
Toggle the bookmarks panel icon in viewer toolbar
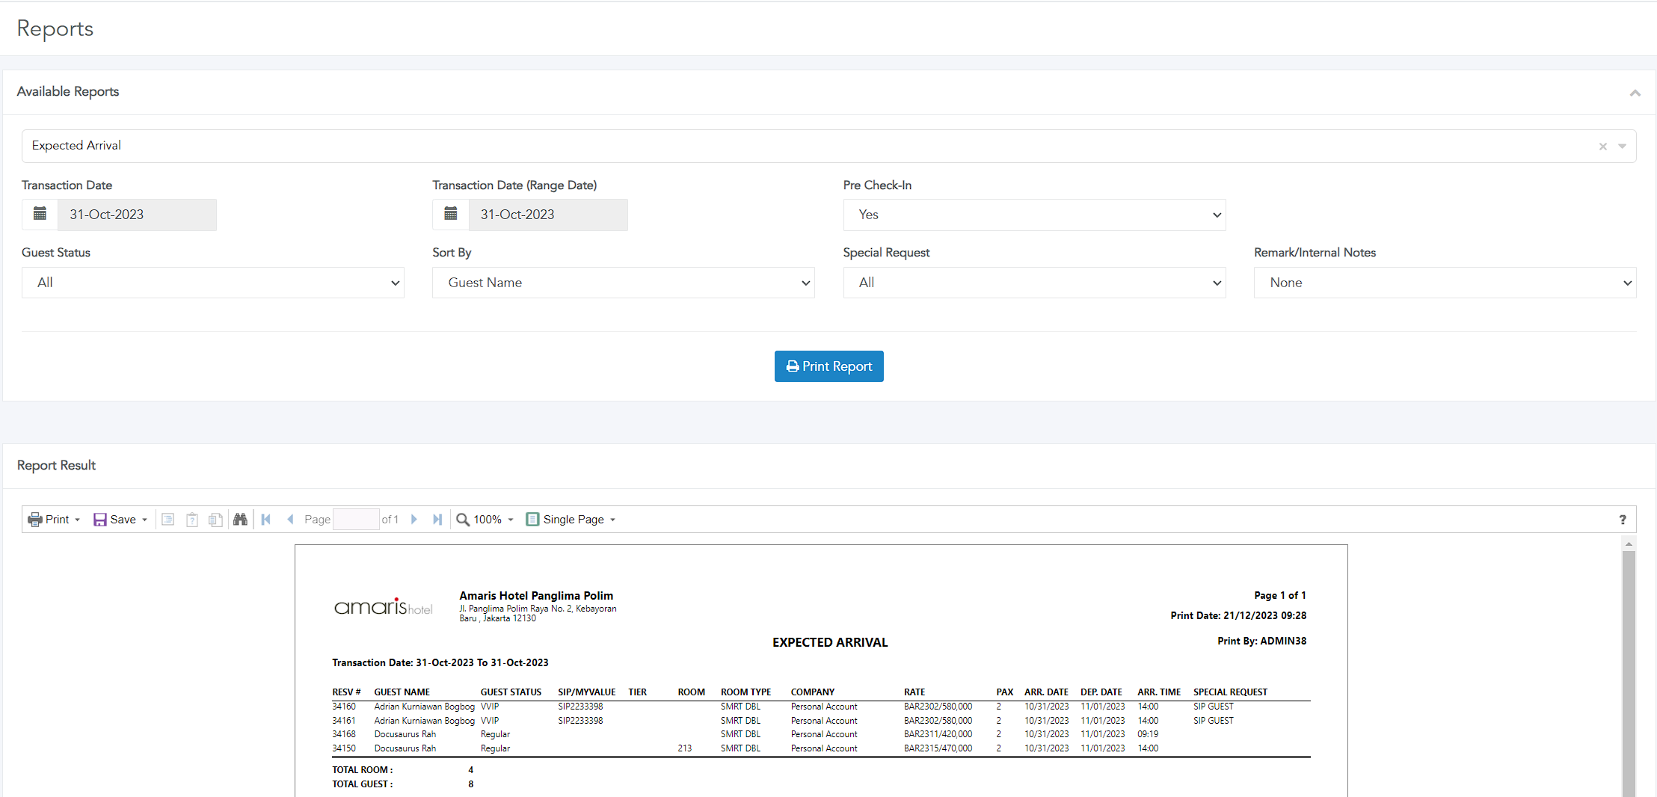click(x=168, y=520)
